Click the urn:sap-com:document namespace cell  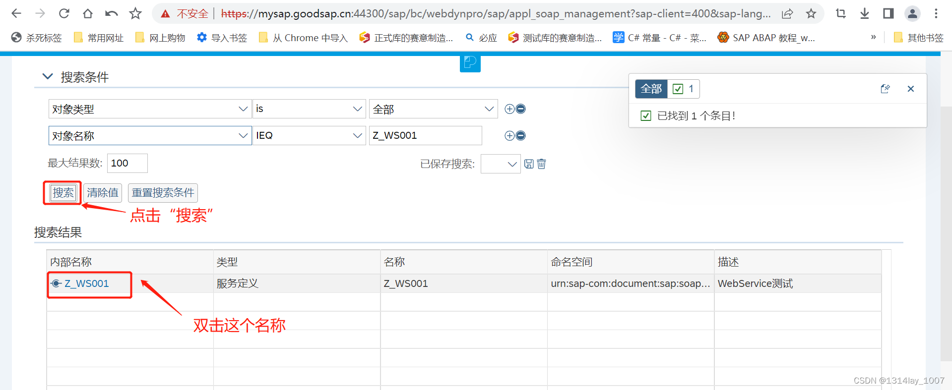(x=631, y=283)
